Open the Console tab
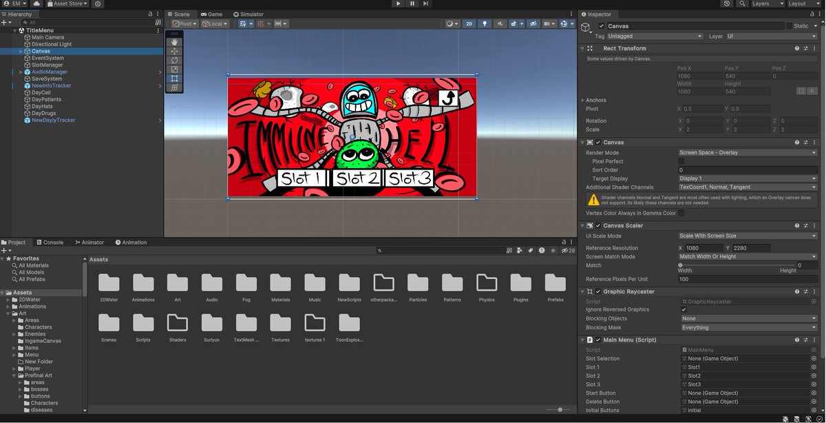 pyautogui.click(x=50, y=243)
